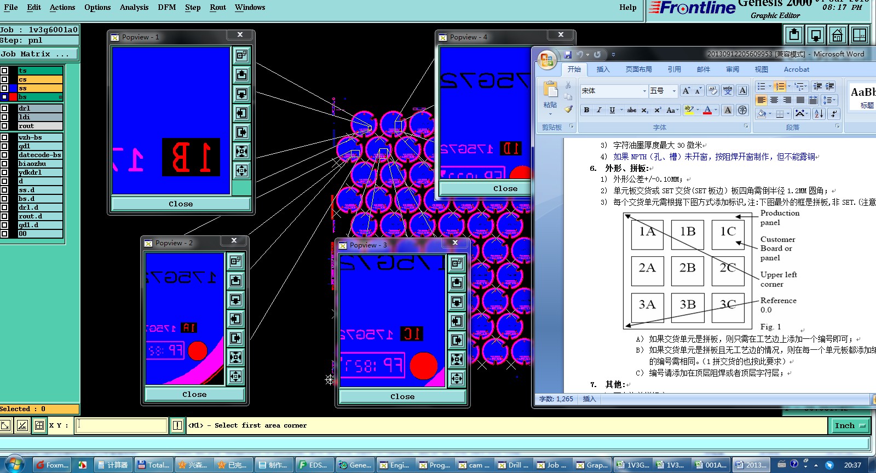Click the home icon in Genesis top toolbar
Screen dimensions: 876x473
tap(838, 35)
